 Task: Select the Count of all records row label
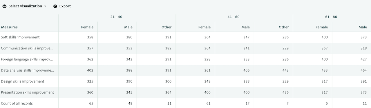tap(17, 103)
